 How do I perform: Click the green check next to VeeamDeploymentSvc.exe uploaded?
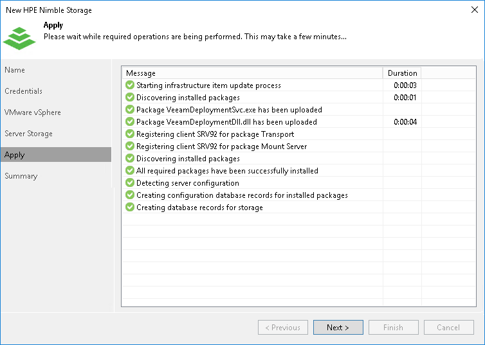(x=130, y=110)
